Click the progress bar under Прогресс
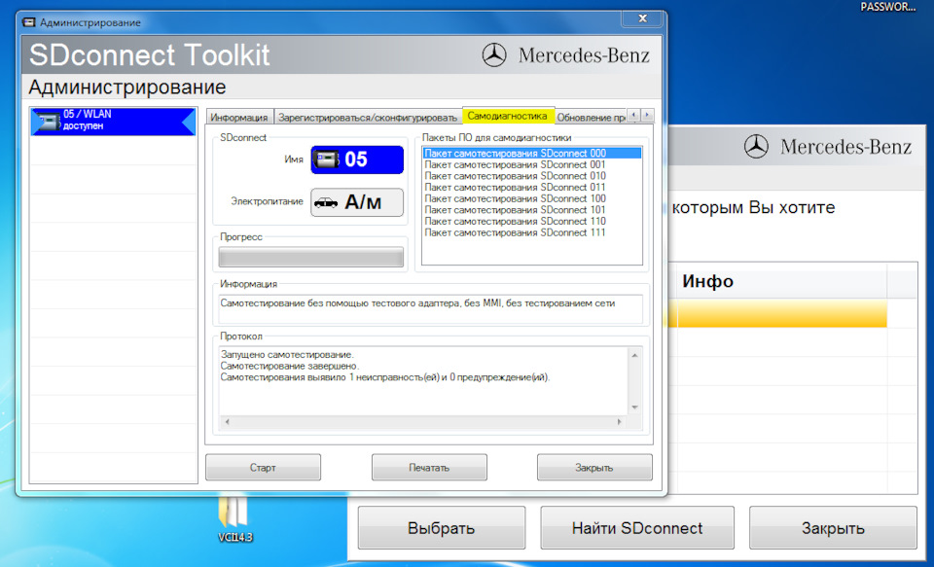 click(311, 258)
